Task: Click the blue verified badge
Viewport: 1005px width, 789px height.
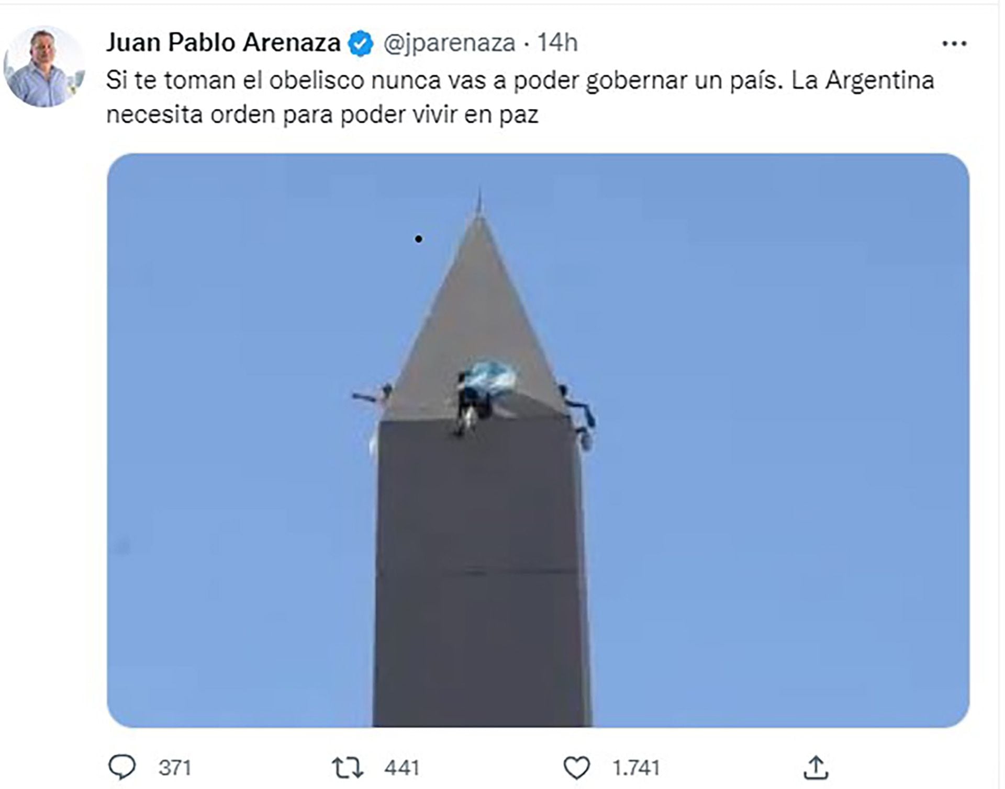Action: click(x=360, y=43)
